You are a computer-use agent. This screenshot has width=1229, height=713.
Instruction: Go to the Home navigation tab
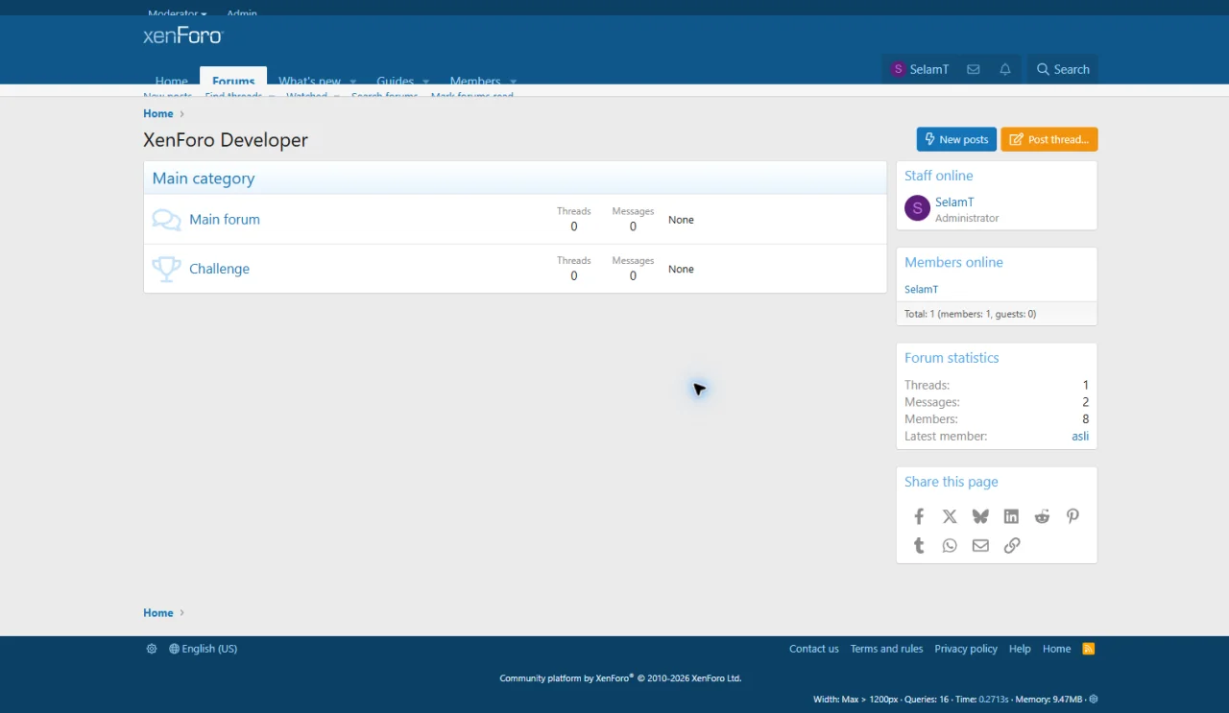(172, 80)
